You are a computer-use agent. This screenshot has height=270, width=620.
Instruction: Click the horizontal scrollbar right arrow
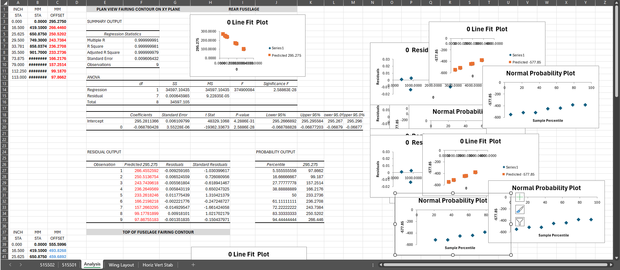(x=610, y=265)
